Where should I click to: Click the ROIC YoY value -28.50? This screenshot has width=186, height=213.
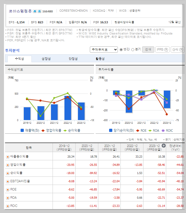click(x=180, y=206)
